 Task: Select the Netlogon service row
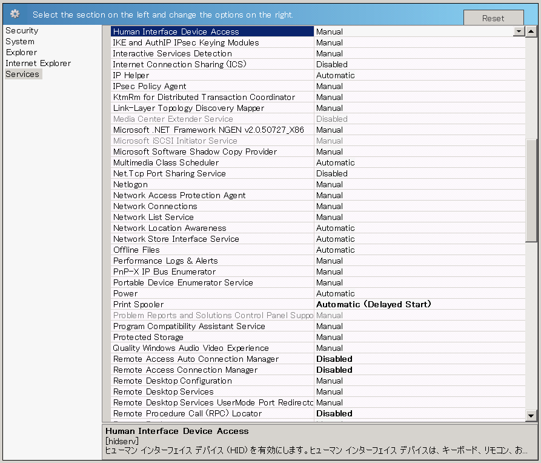click(182, 184)
